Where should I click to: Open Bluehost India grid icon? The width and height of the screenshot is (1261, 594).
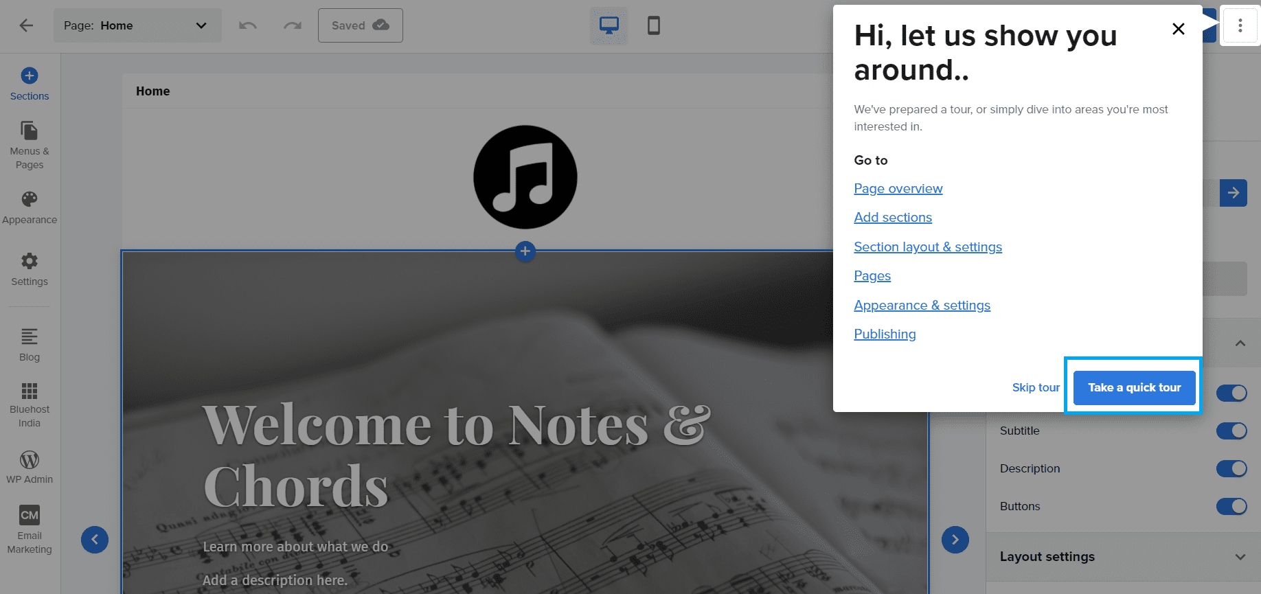(30, 405)
